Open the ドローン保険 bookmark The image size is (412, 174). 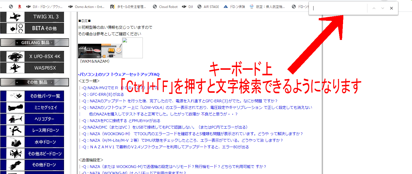pos(234,7)
